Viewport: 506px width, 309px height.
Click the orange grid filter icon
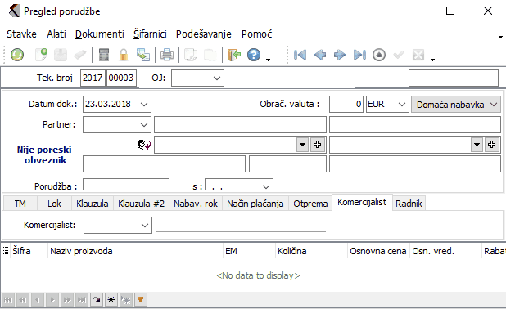tap(140, 300)
